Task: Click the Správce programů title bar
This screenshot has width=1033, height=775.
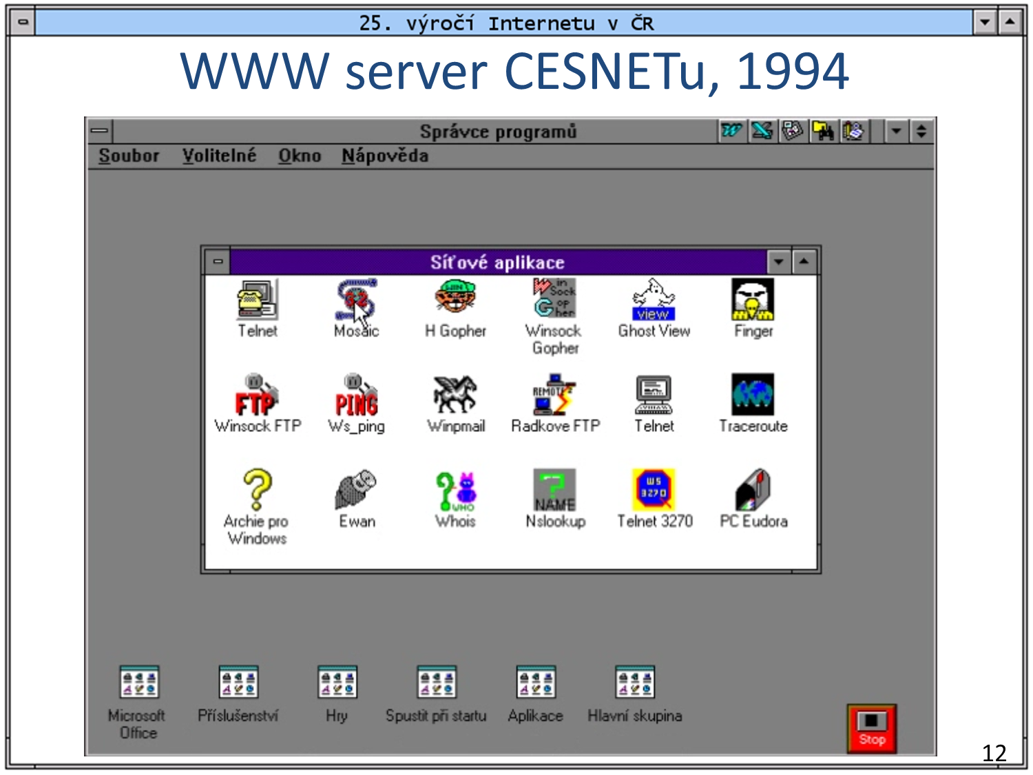Action: [x=415, y=130]
